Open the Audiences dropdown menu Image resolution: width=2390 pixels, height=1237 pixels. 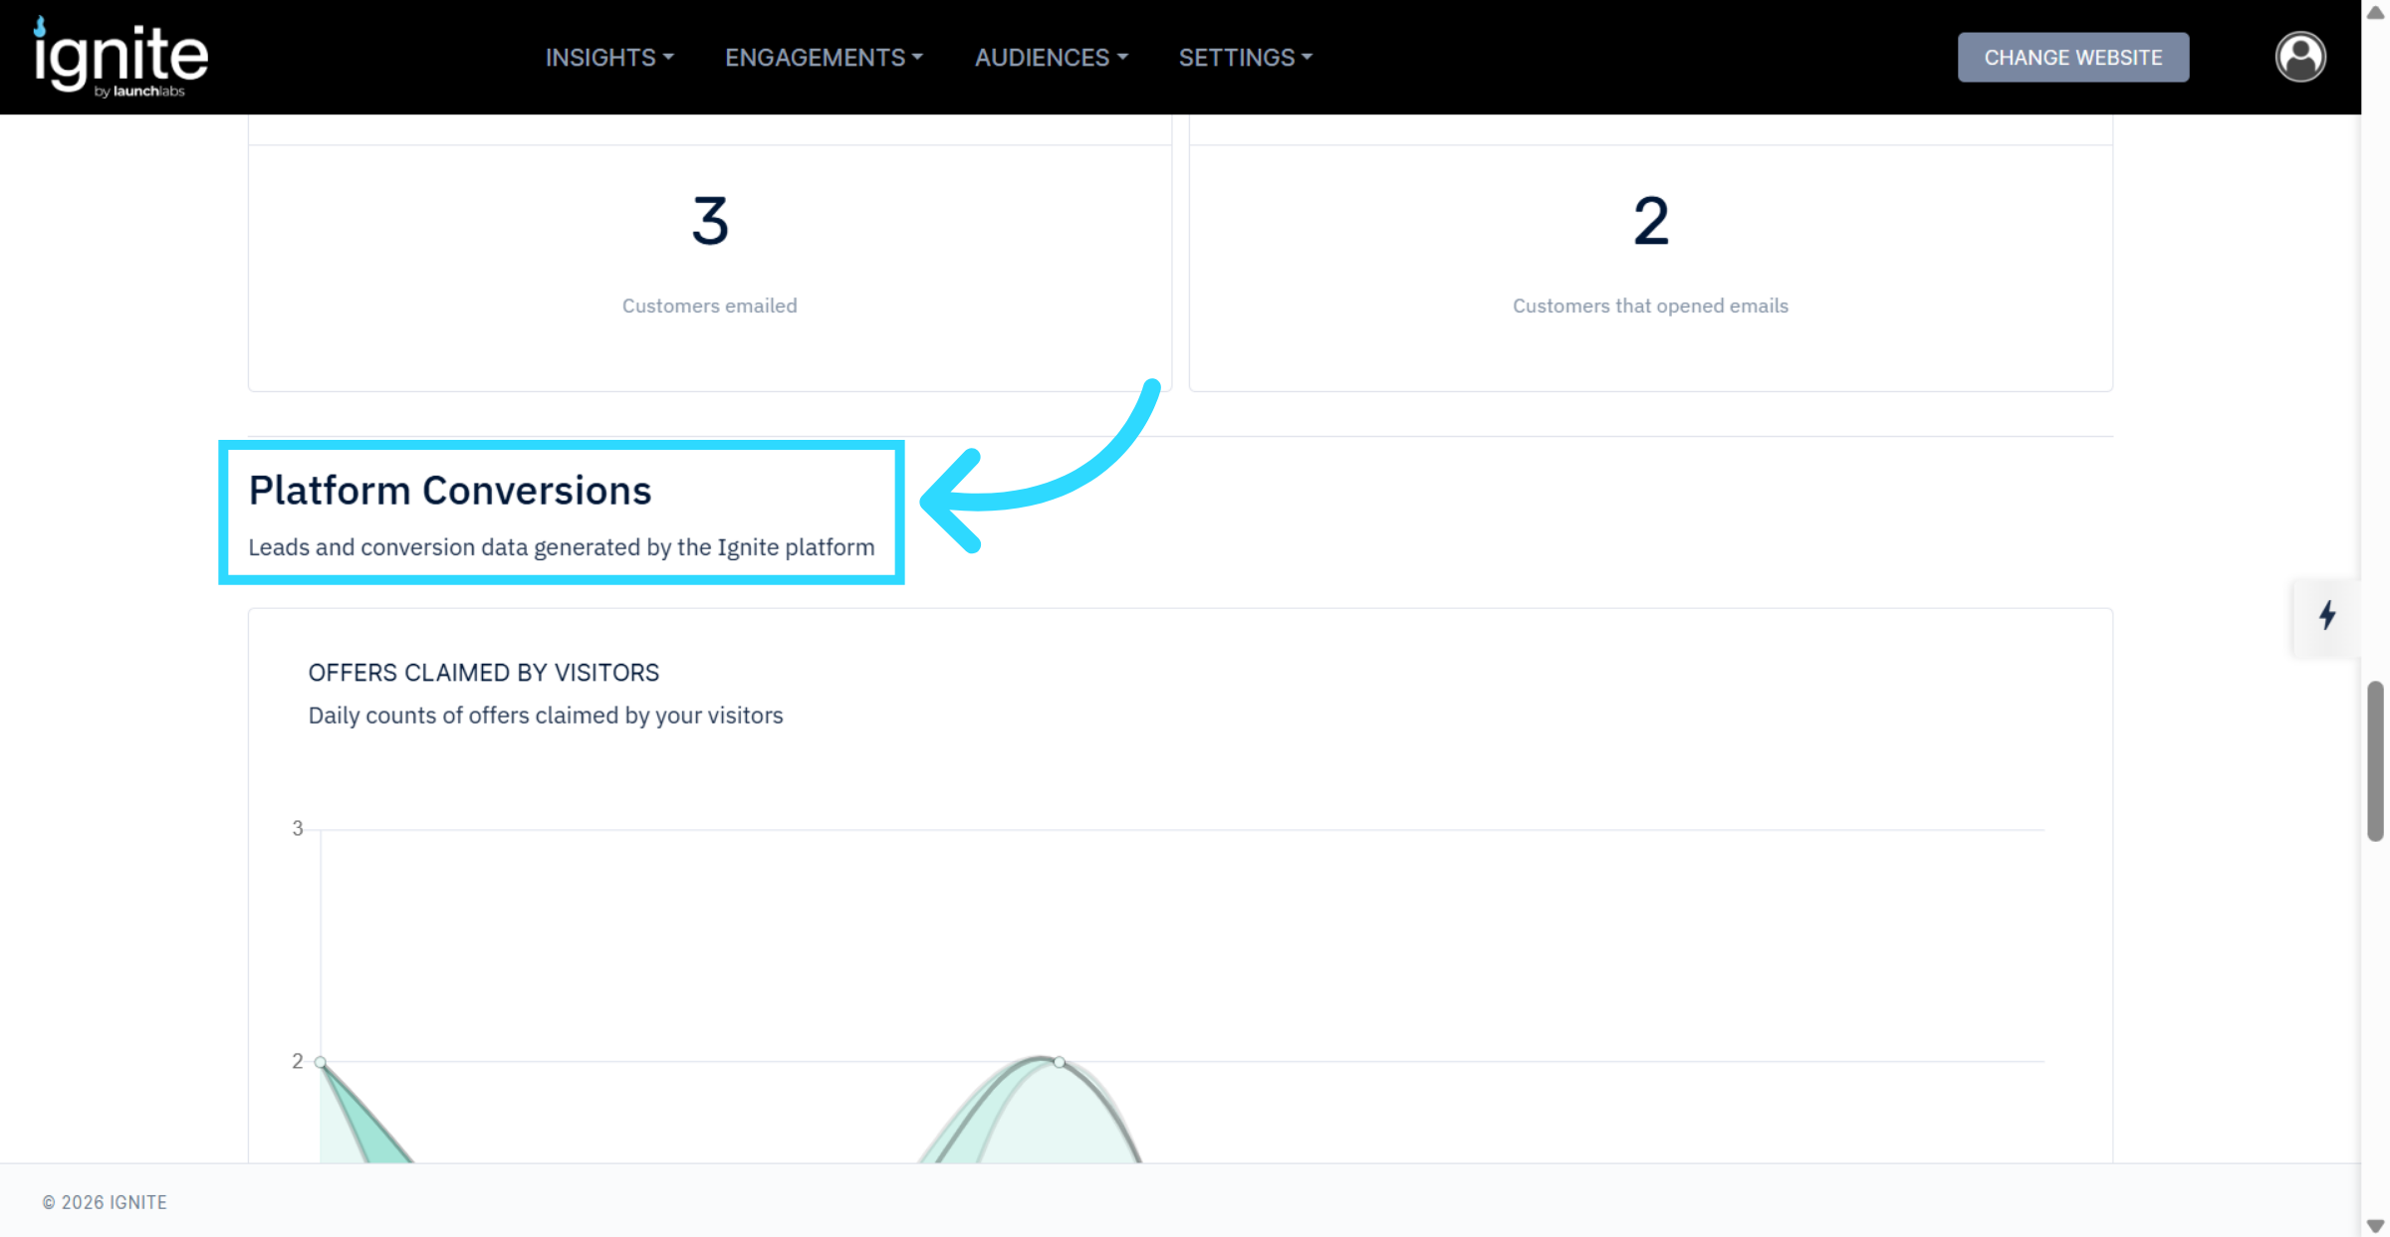1051,58
